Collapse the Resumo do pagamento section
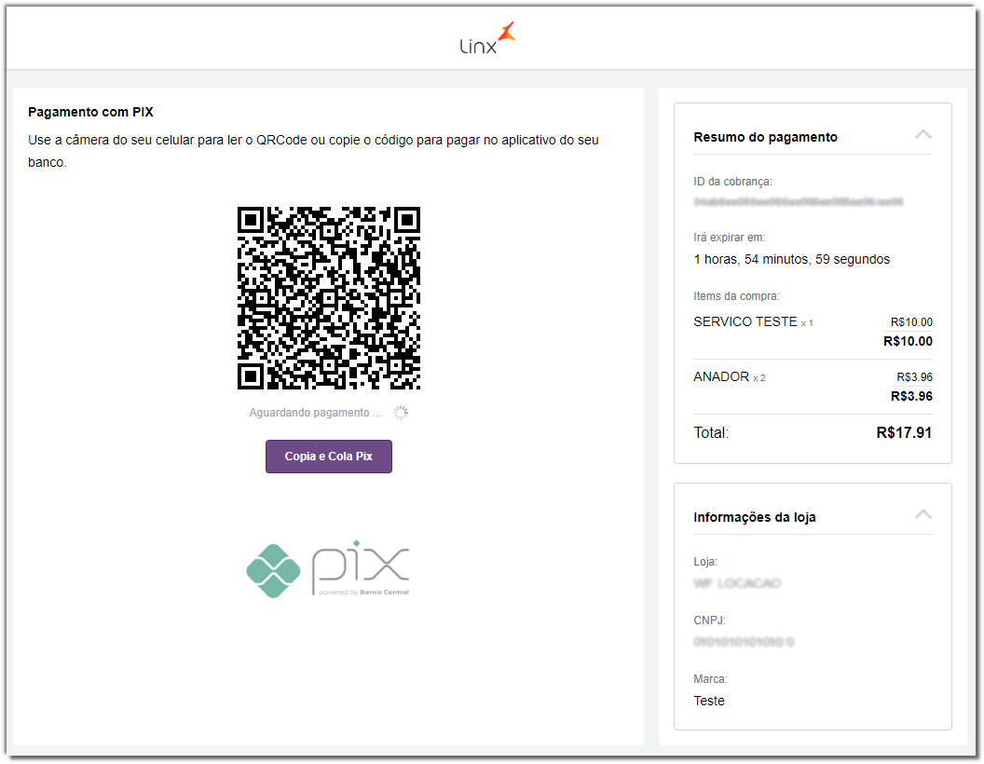This screenshot has height=764, width=984. tap(923, 135)
